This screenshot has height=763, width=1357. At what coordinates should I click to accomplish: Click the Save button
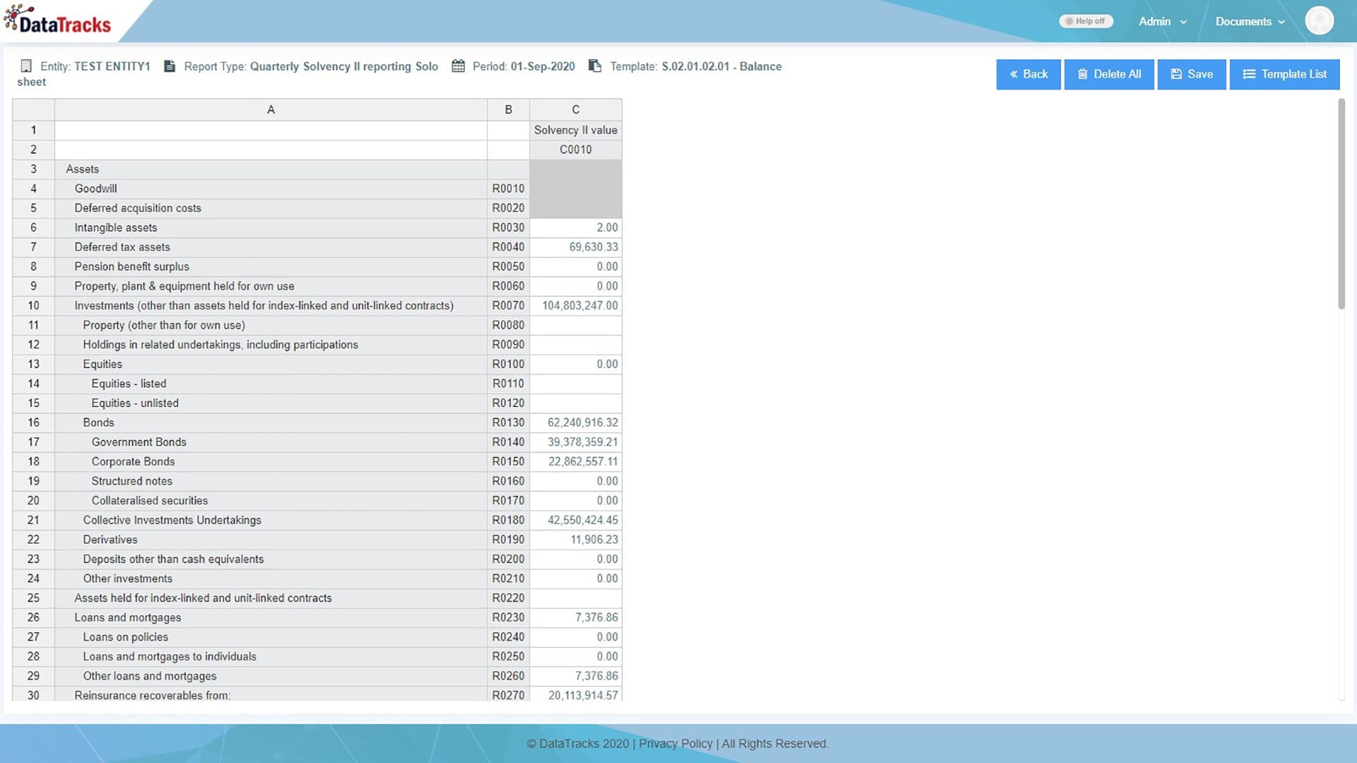point(1192,74)
